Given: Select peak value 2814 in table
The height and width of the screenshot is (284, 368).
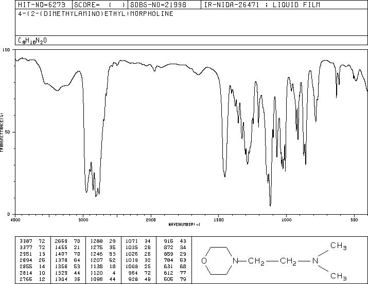Looking at the screenshot, I should 26,273.
